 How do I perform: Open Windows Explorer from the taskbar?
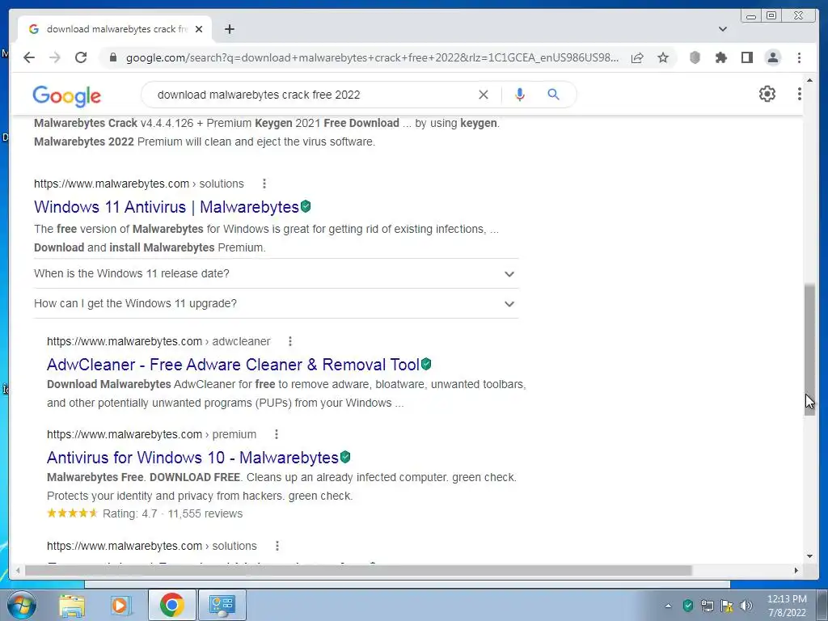click(x=72, y=605)
